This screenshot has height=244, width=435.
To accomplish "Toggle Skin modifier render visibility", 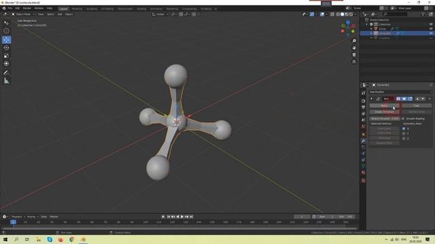I will [x=398, y=99].
